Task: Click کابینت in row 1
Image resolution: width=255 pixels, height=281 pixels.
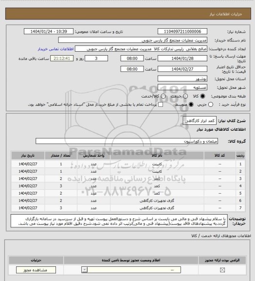Action: (x=157, y=164)
